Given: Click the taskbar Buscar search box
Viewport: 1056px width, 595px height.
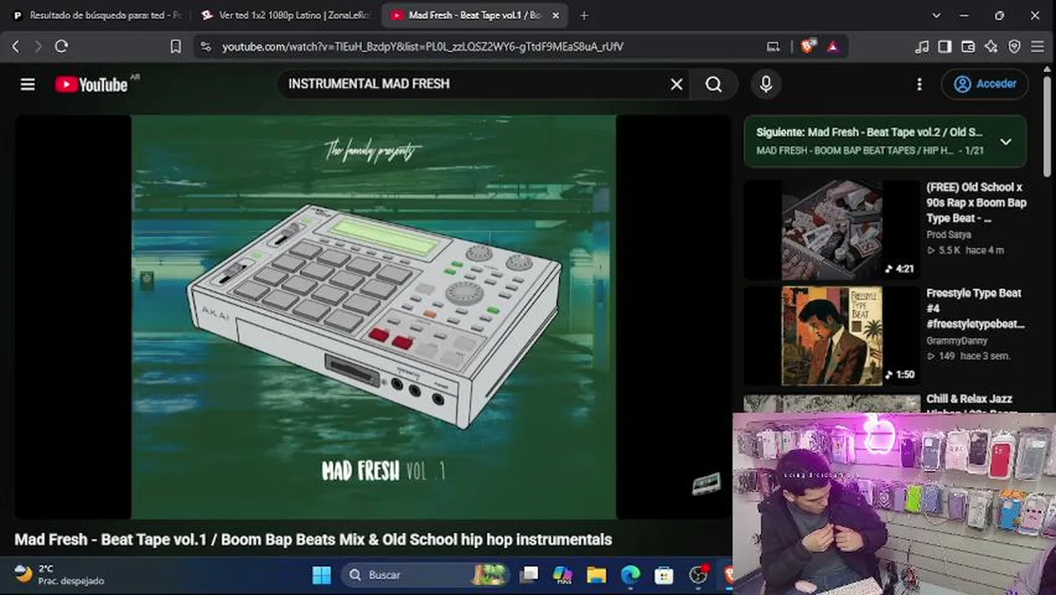Looking at the screenshot, I should click(427, 574).
